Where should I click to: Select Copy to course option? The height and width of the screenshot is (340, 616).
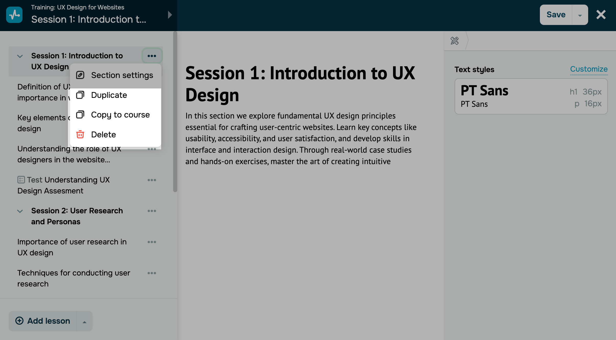coord(115,115)
